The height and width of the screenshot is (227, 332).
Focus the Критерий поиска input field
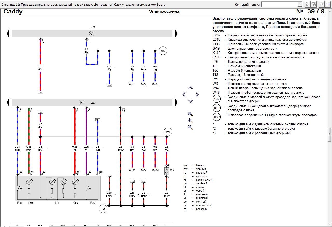click(x=280, y=4)
